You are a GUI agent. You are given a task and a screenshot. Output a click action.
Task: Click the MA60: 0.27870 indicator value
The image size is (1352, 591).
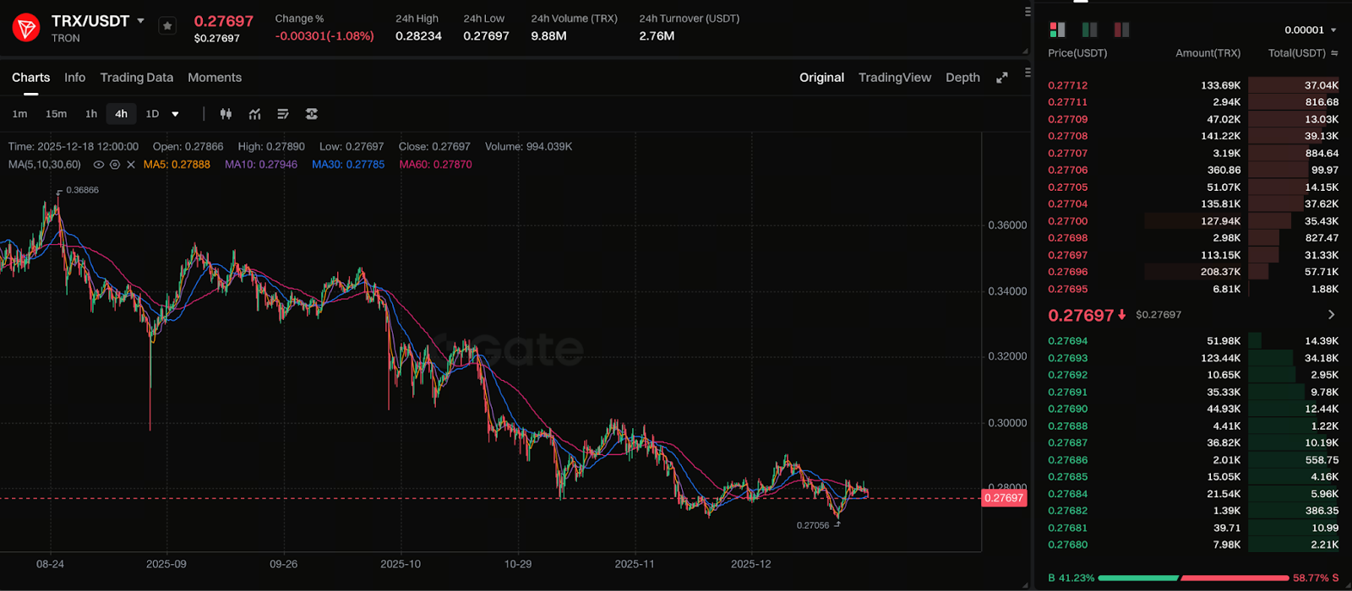click(436, 165)
